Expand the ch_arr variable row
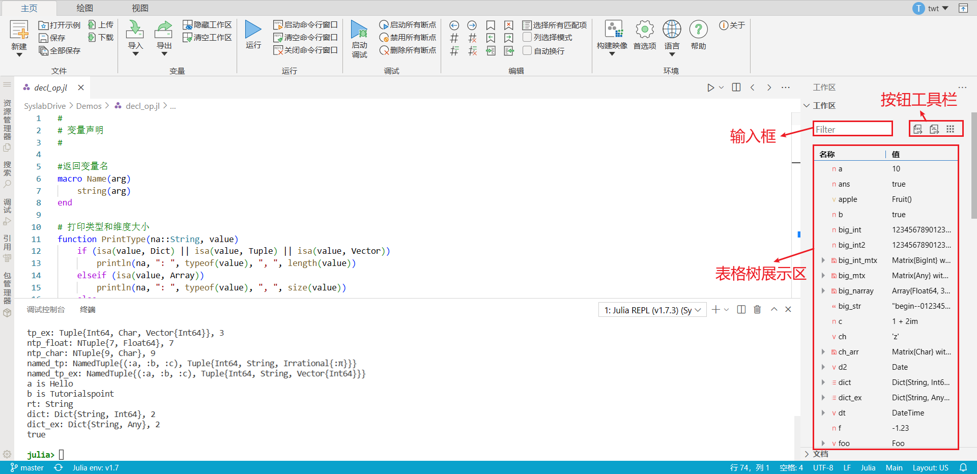Image resolution: width=977 pixels, height=474 pixels. point(823,351)
